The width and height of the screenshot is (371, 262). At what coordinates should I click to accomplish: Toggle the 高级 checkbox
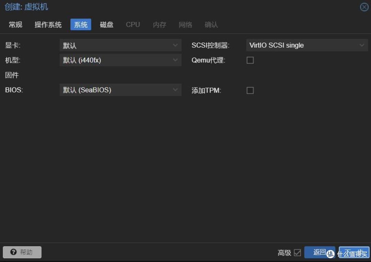point(297,252)
